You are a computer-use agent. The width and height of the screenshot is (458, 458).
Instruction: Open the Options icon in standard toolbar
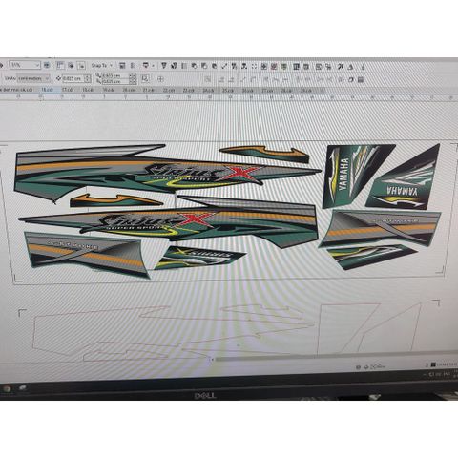tap(133, 66)
